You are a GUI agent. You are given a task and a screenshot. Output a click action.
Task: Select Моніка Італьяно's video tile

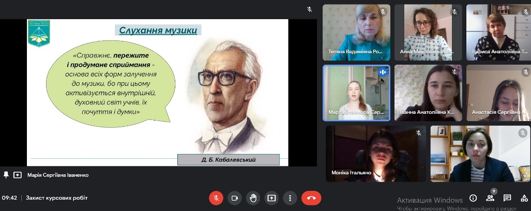pyautogui.click(x=376, y=154)
